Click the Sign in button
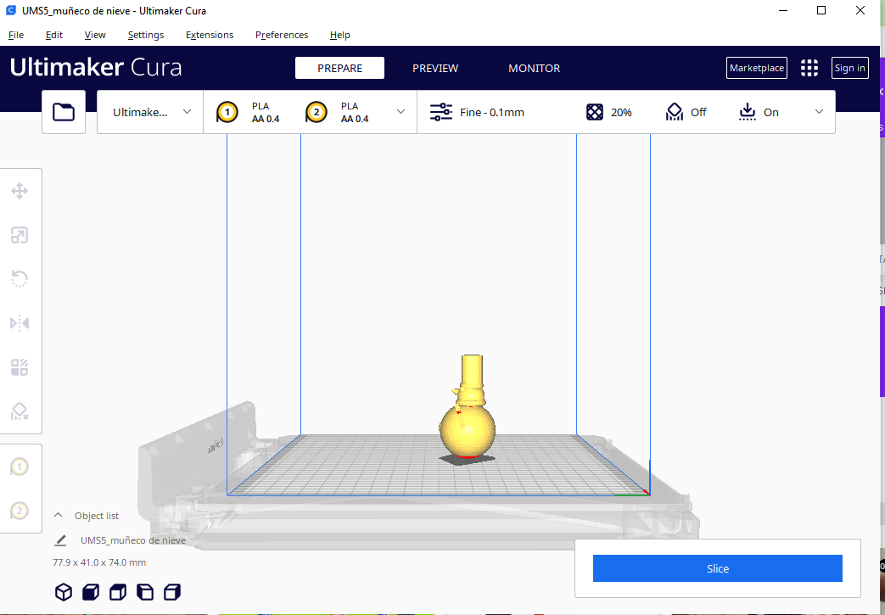Image resolution: width=885 pixels, height=615 pixels. coord(849,68)
